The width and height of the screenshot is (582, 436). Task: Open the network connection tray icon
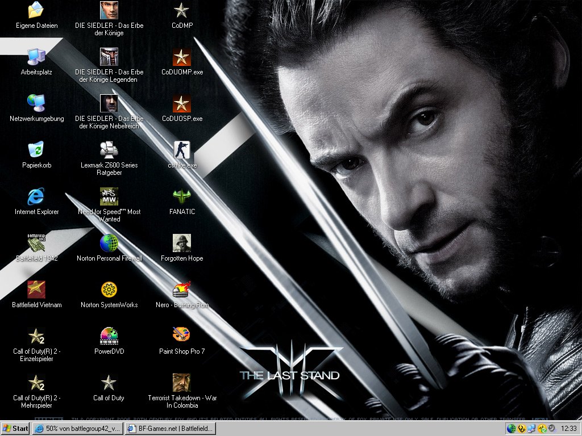531,429
